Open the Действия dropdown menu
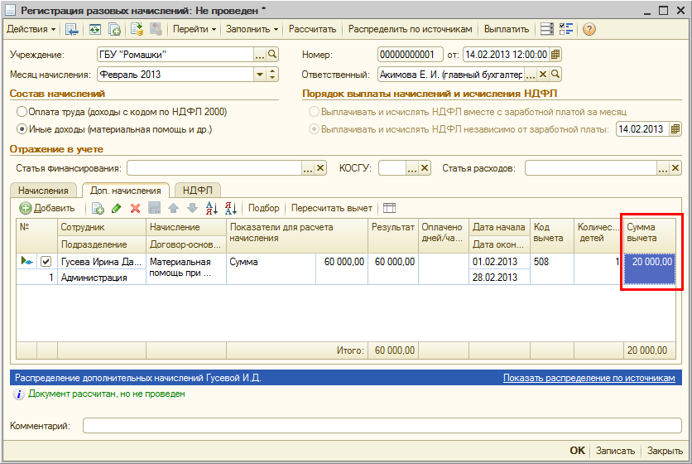Viewport: 692px width, 464px height. tap(31, 29)
